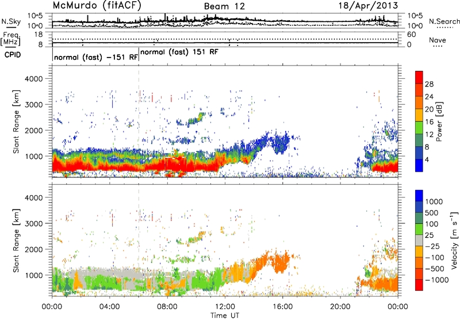Pick the bright blue bottom segment of Power colorbar

click(419, 165)
